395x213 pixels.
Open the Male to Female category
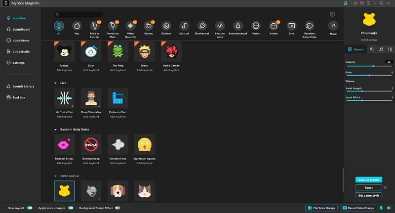(95, 26)
